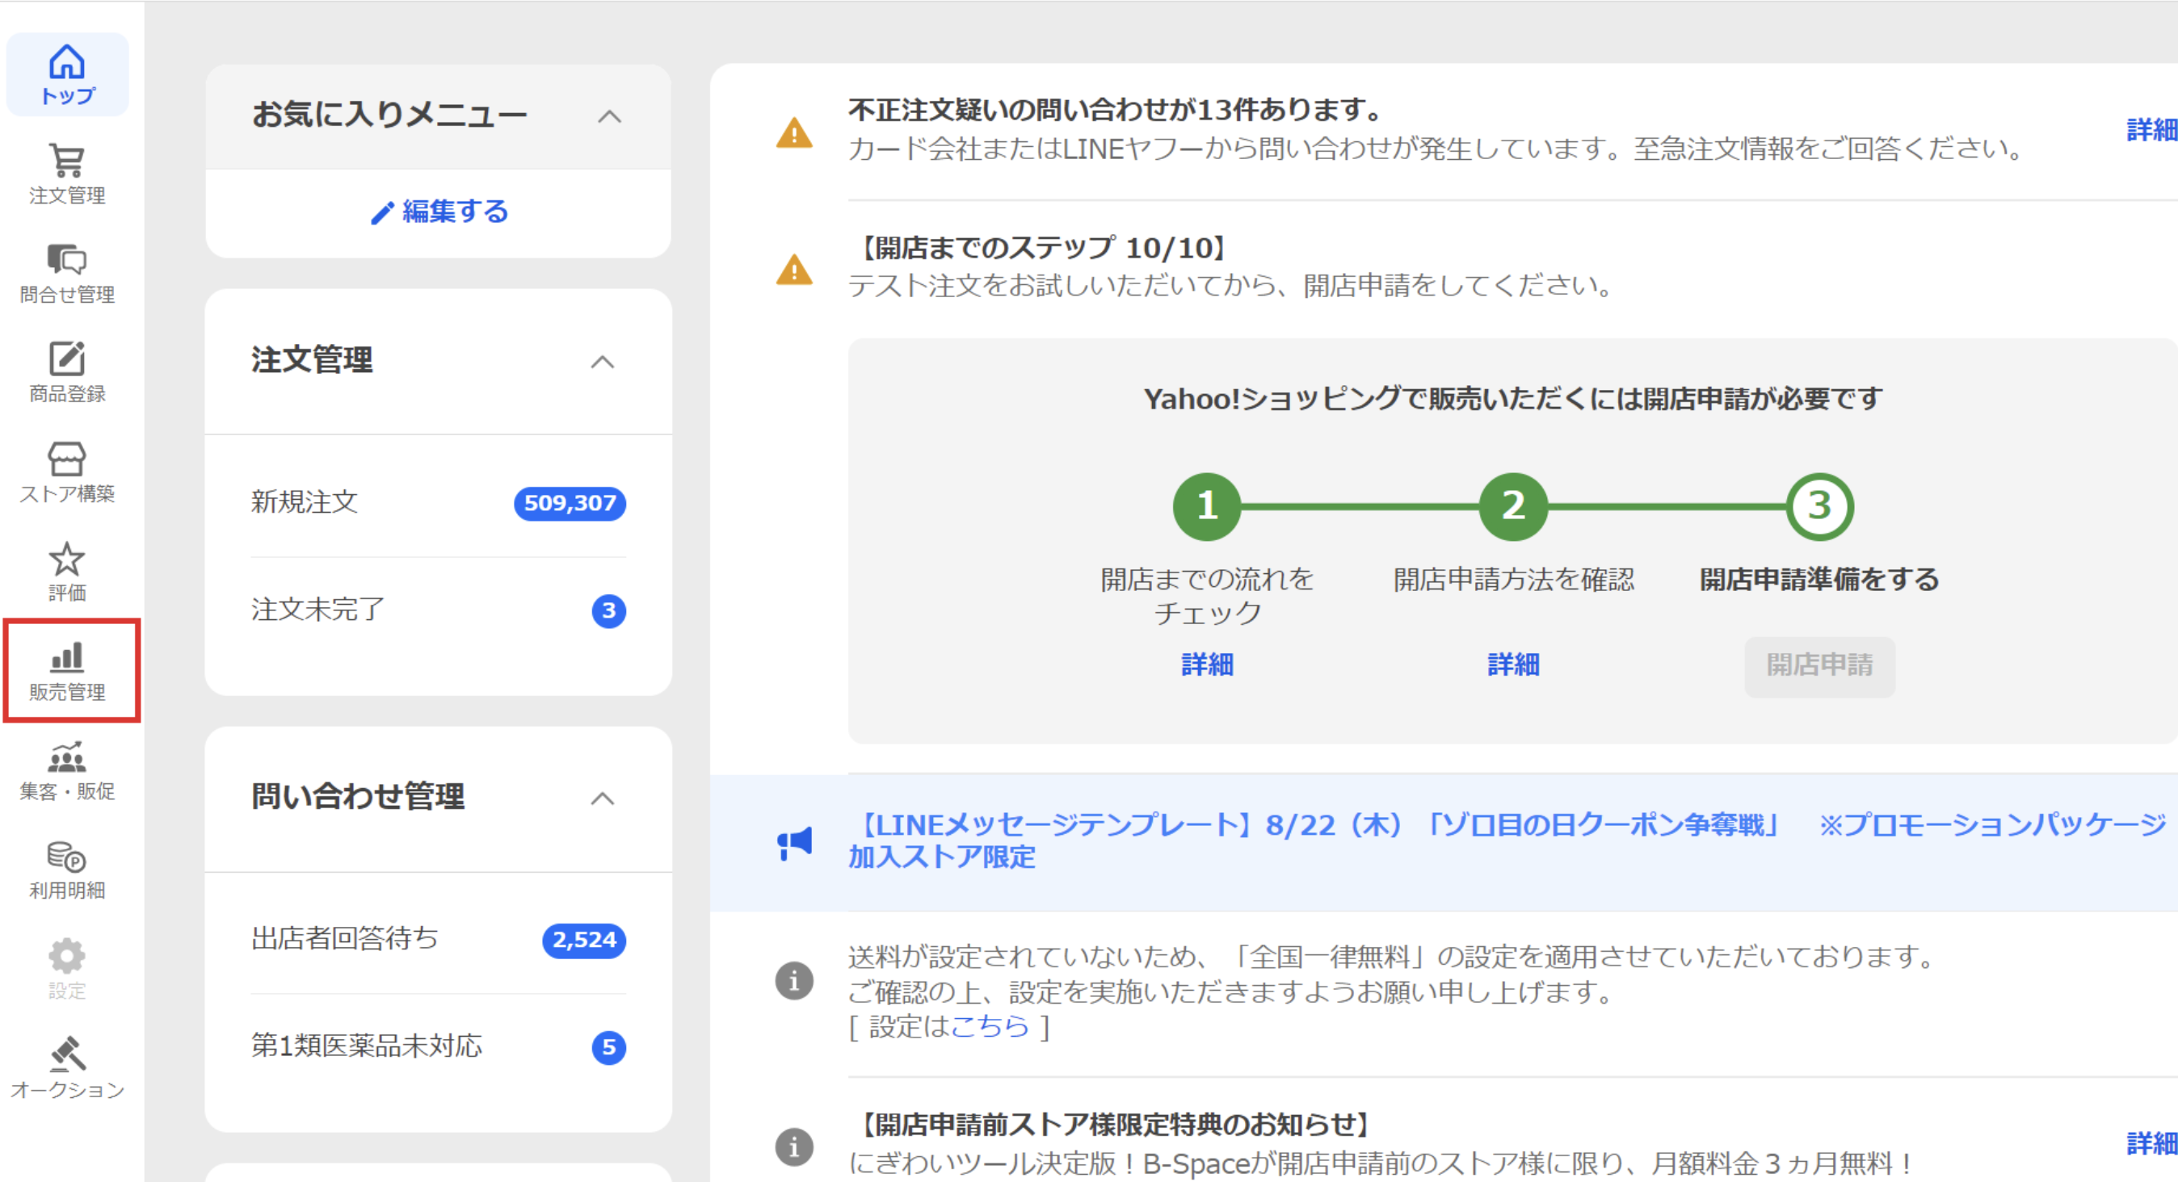The height and width of the screenshot is (1182, 2178).
Task: Open LINEメッセージテンプレート announcement link
Action: (x=1507, y=840)
